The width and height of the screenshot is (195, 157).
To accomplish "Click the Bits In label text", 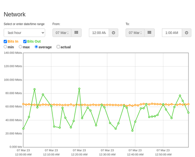I will (13, 41).
